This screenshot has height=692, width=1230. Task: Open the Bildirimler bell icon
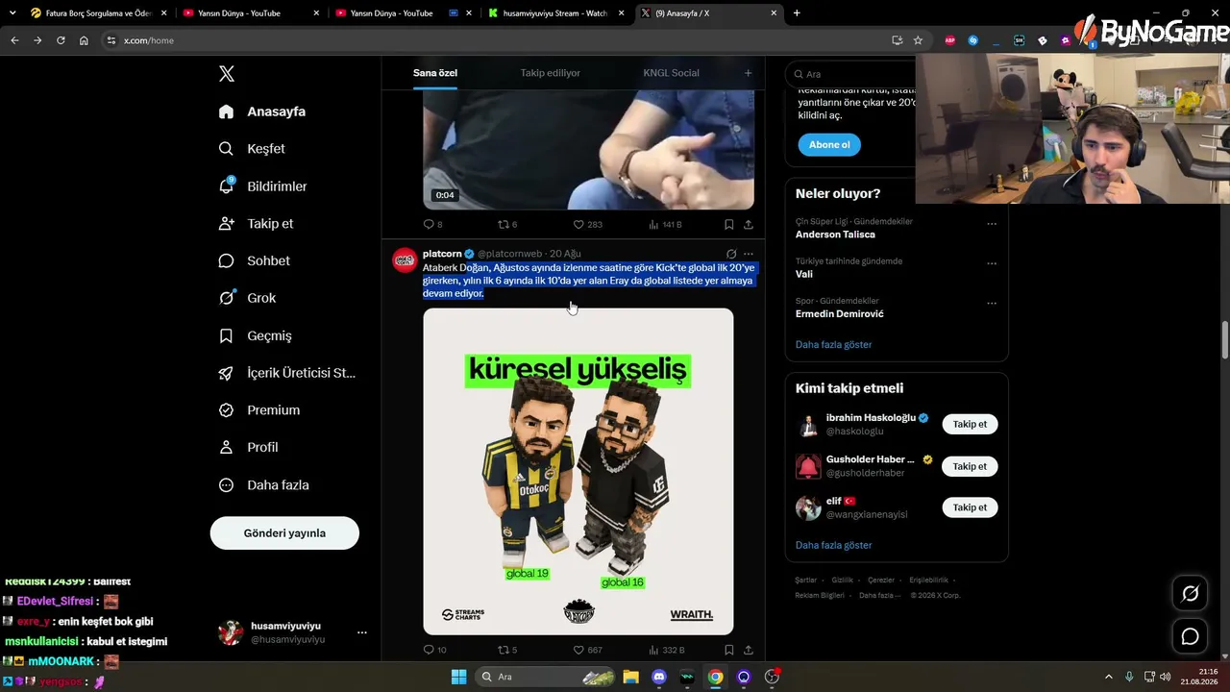pyautogui.click(x=226, y=186)
